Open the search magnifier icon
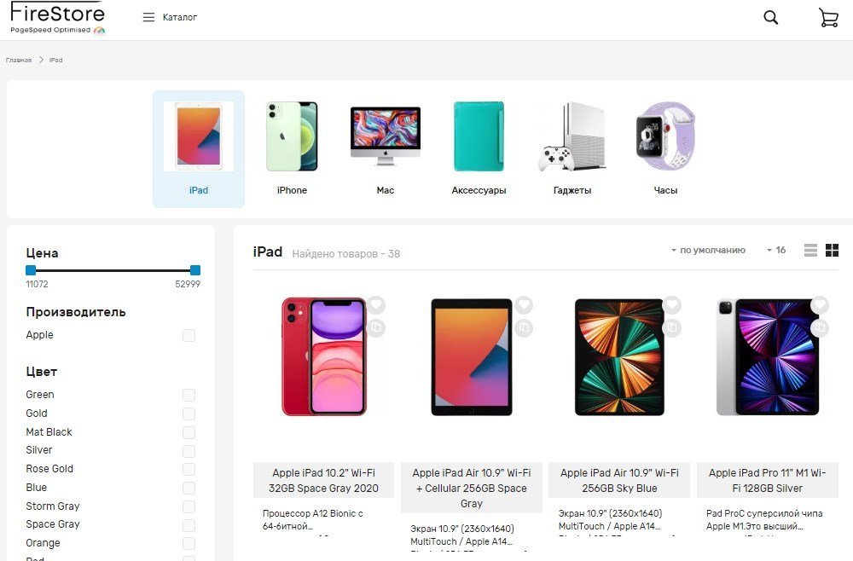This screenshot has height=561, width=853. (770, 17)
